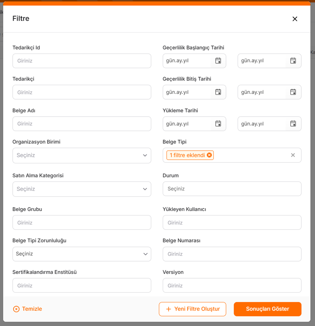Clear the Belge Tipi field selection
Image resolution: width=315 pixels, height=326 pixels.
[x=293, y=155]
